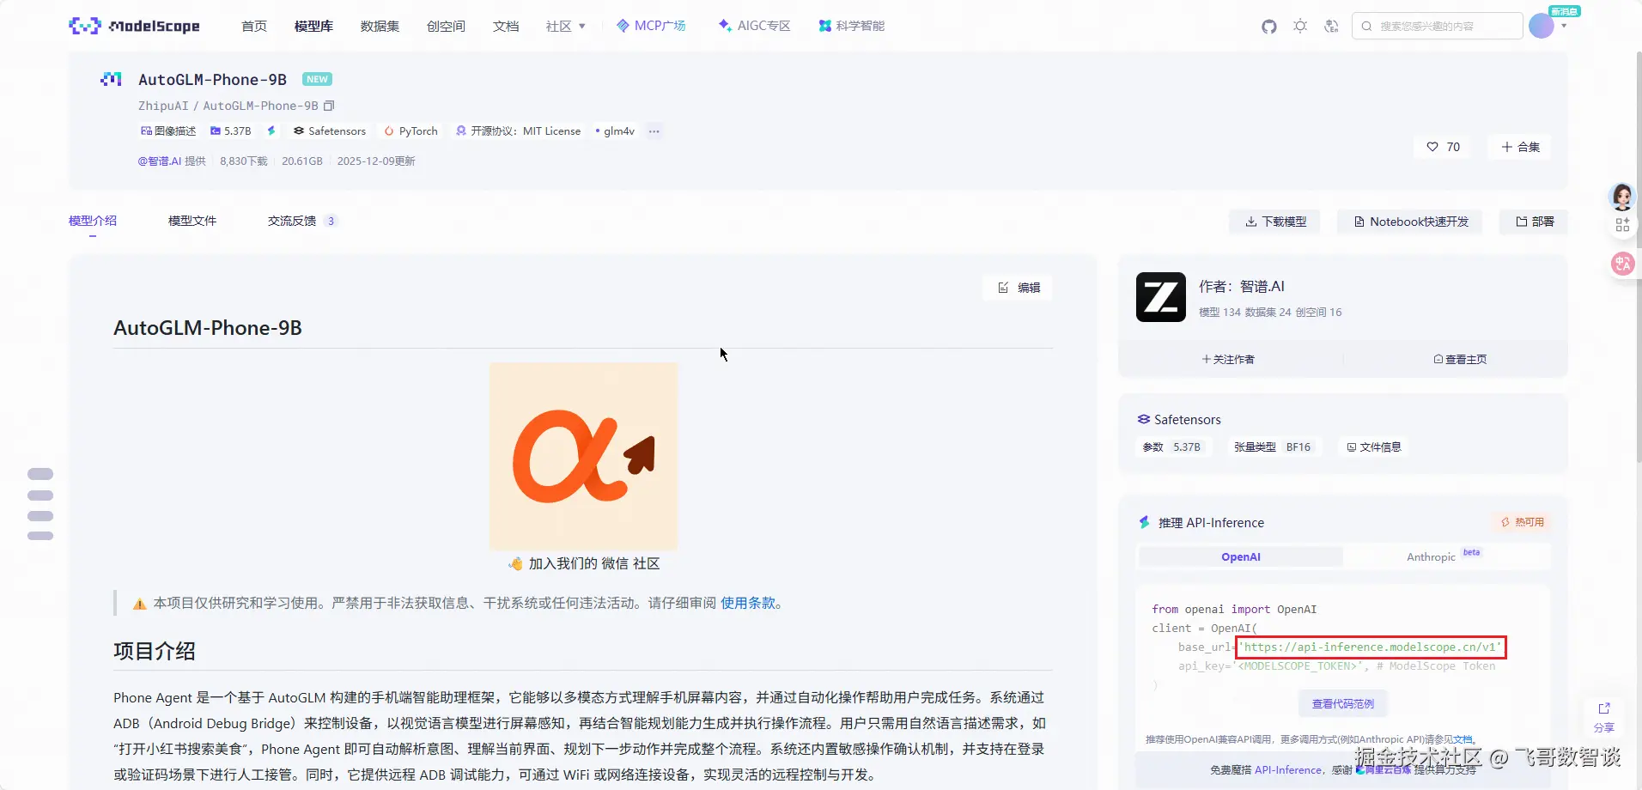1642x790 pixels.
Task: Click the 智谱.AI author Z logo
Action: pos(1161,297)
